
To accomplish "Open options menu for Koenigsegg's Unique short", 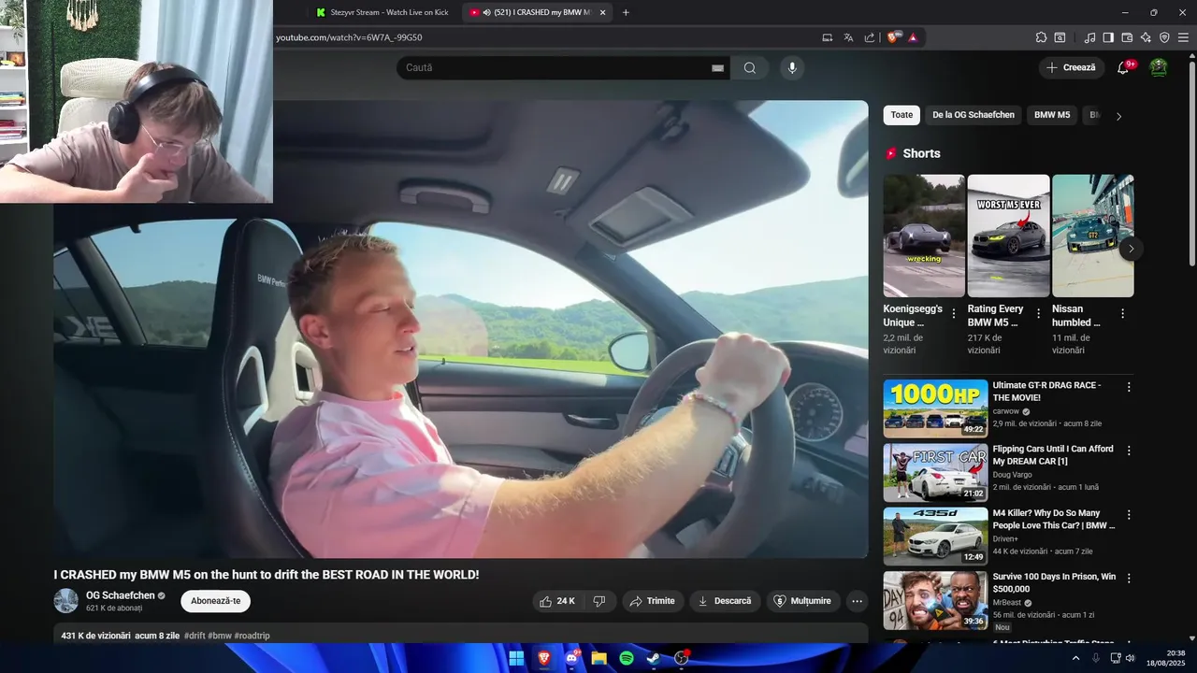I will [954, 314].
